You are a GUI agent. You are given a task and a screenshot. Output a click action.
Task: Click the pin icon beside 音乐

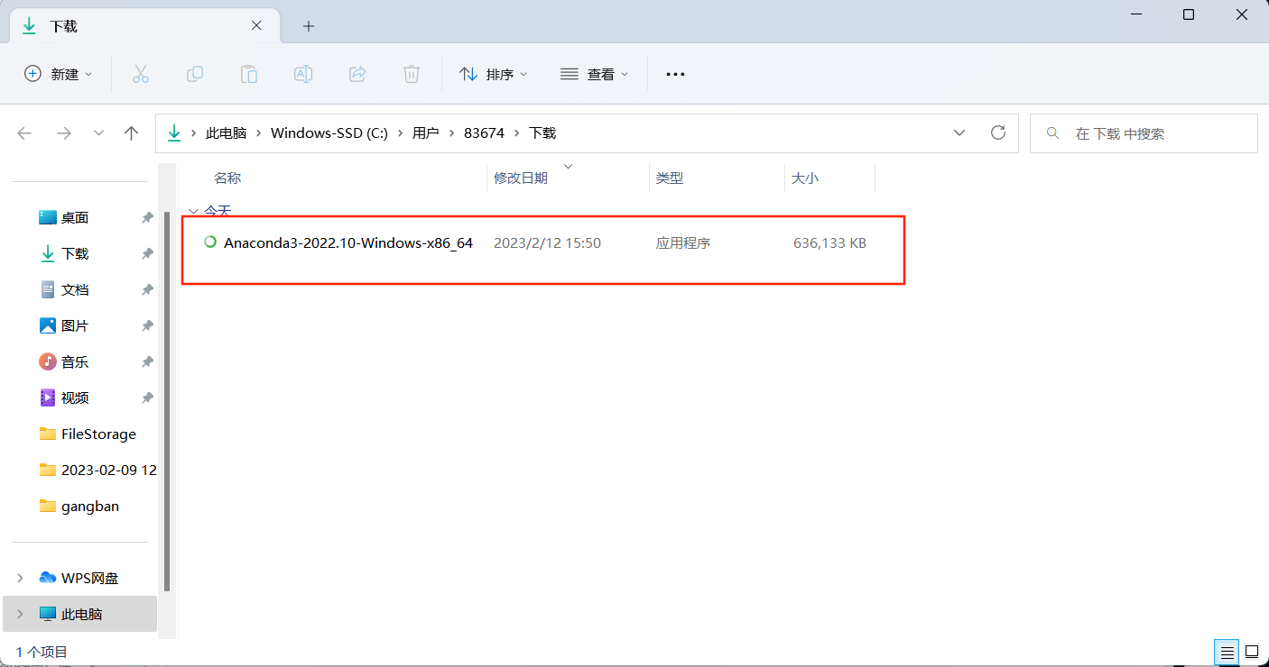[x=147, y=361]
